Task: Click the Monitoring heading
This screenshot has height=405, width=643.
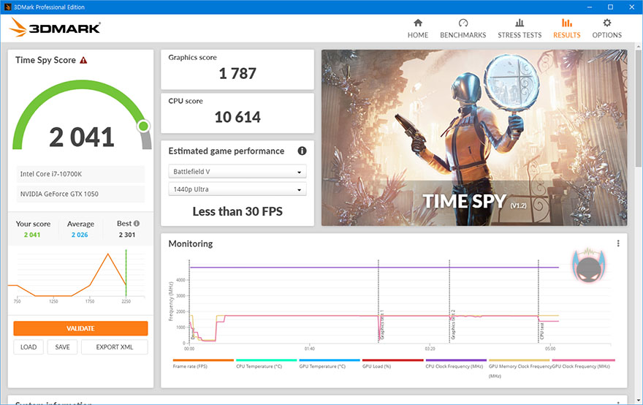Action: click(191, 243)
